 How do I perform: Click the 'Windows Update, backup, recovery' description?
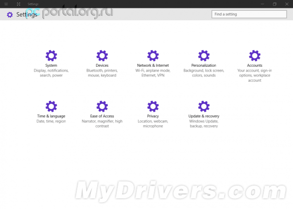pyautogui.click(x=204, y=124)
